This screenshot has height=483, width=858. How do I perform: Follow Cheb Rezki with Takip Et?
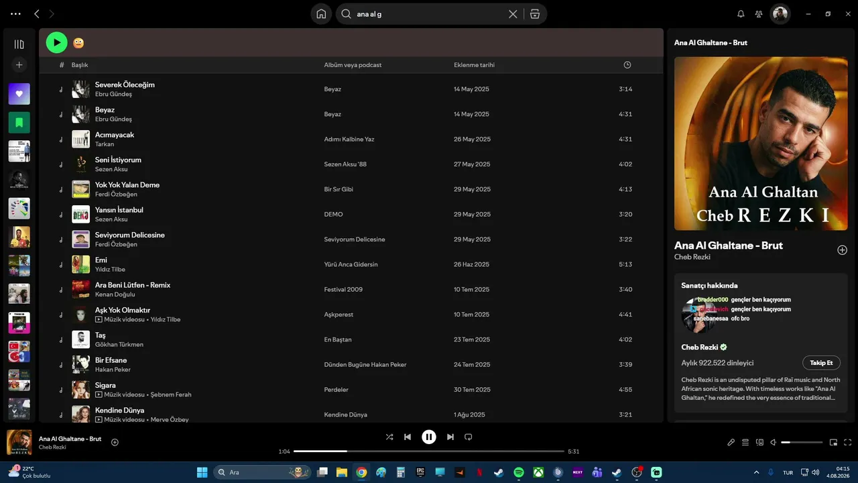coord(821,363)
